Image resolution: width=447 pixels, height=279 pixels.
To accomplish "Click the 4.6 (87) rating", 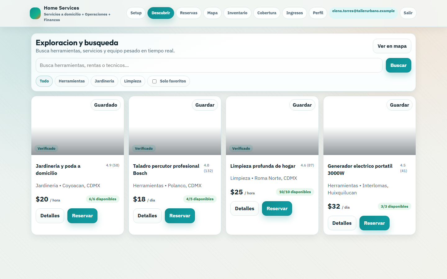I will (x=307, y=165).
